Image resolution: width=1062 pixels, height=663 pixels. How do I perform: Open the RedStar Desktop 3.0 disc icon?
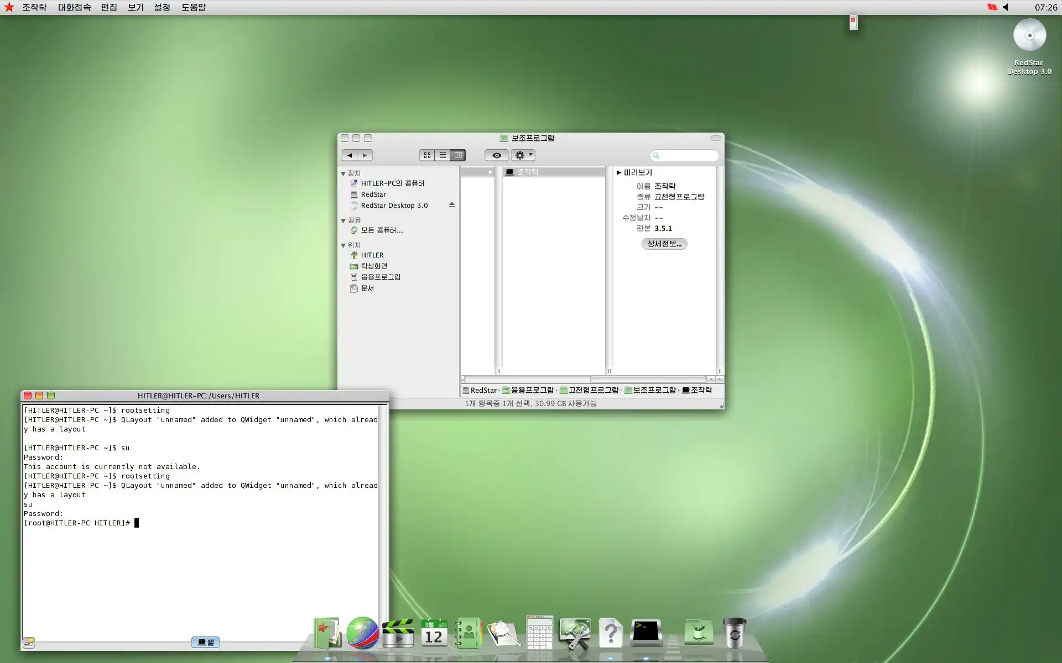(1029, 36)
